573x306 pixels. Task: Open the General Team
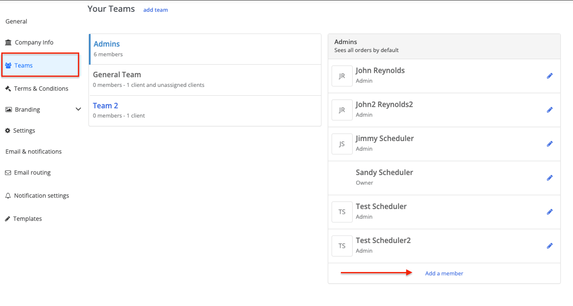click(117, 75)
